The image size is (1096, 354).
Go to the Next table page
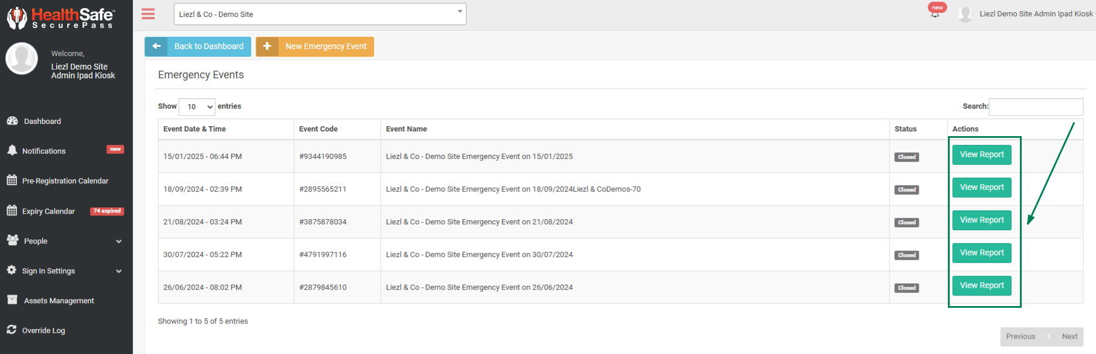point(1069,336)
